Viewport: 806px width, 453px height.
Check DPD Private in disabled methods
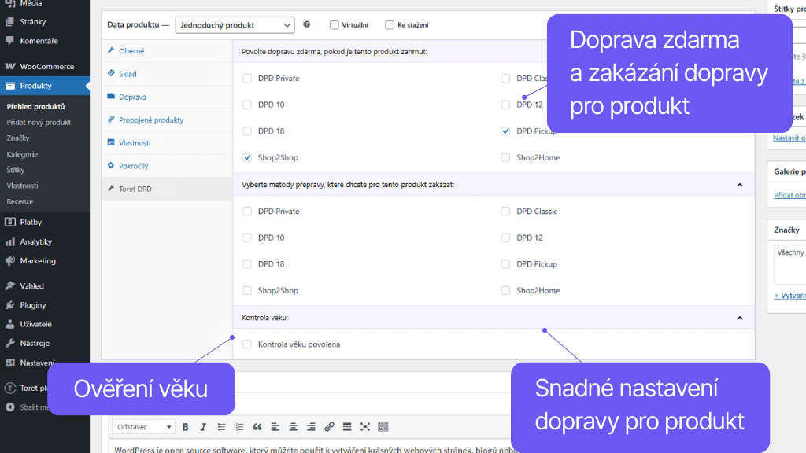247,211
